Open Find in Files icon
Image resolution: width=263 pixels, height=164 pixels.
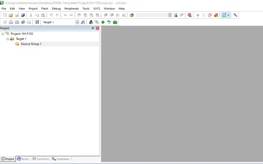click(131, 15)
